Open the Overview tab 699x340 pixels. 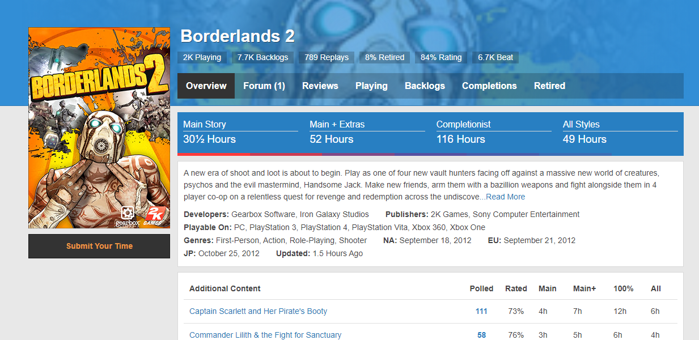[x=206, y=86]
